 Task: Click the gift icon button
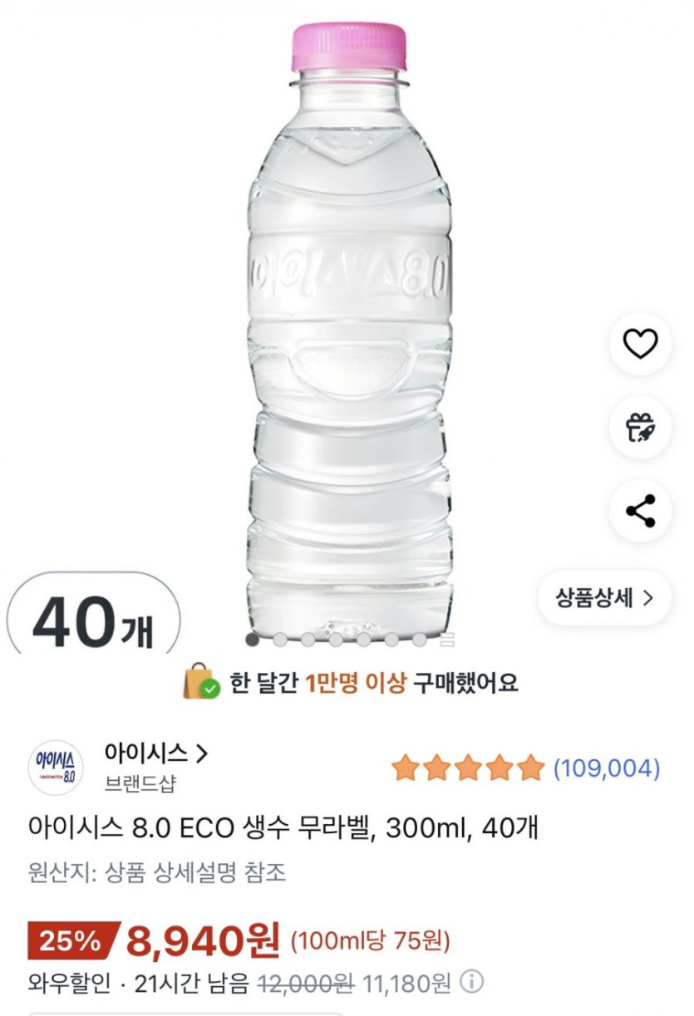point(640,427)
